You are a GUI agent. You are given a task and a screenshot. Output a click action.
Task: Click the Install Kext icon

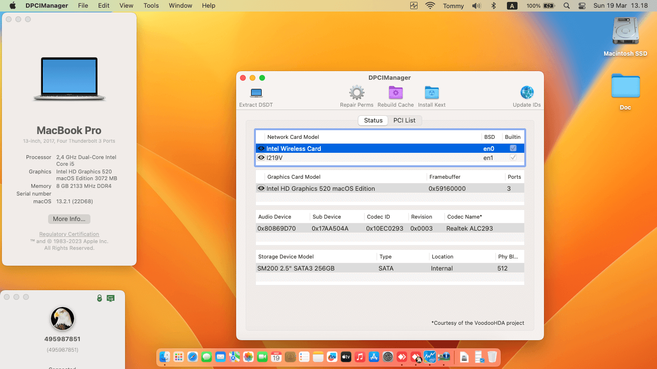(x=431, y=93)
